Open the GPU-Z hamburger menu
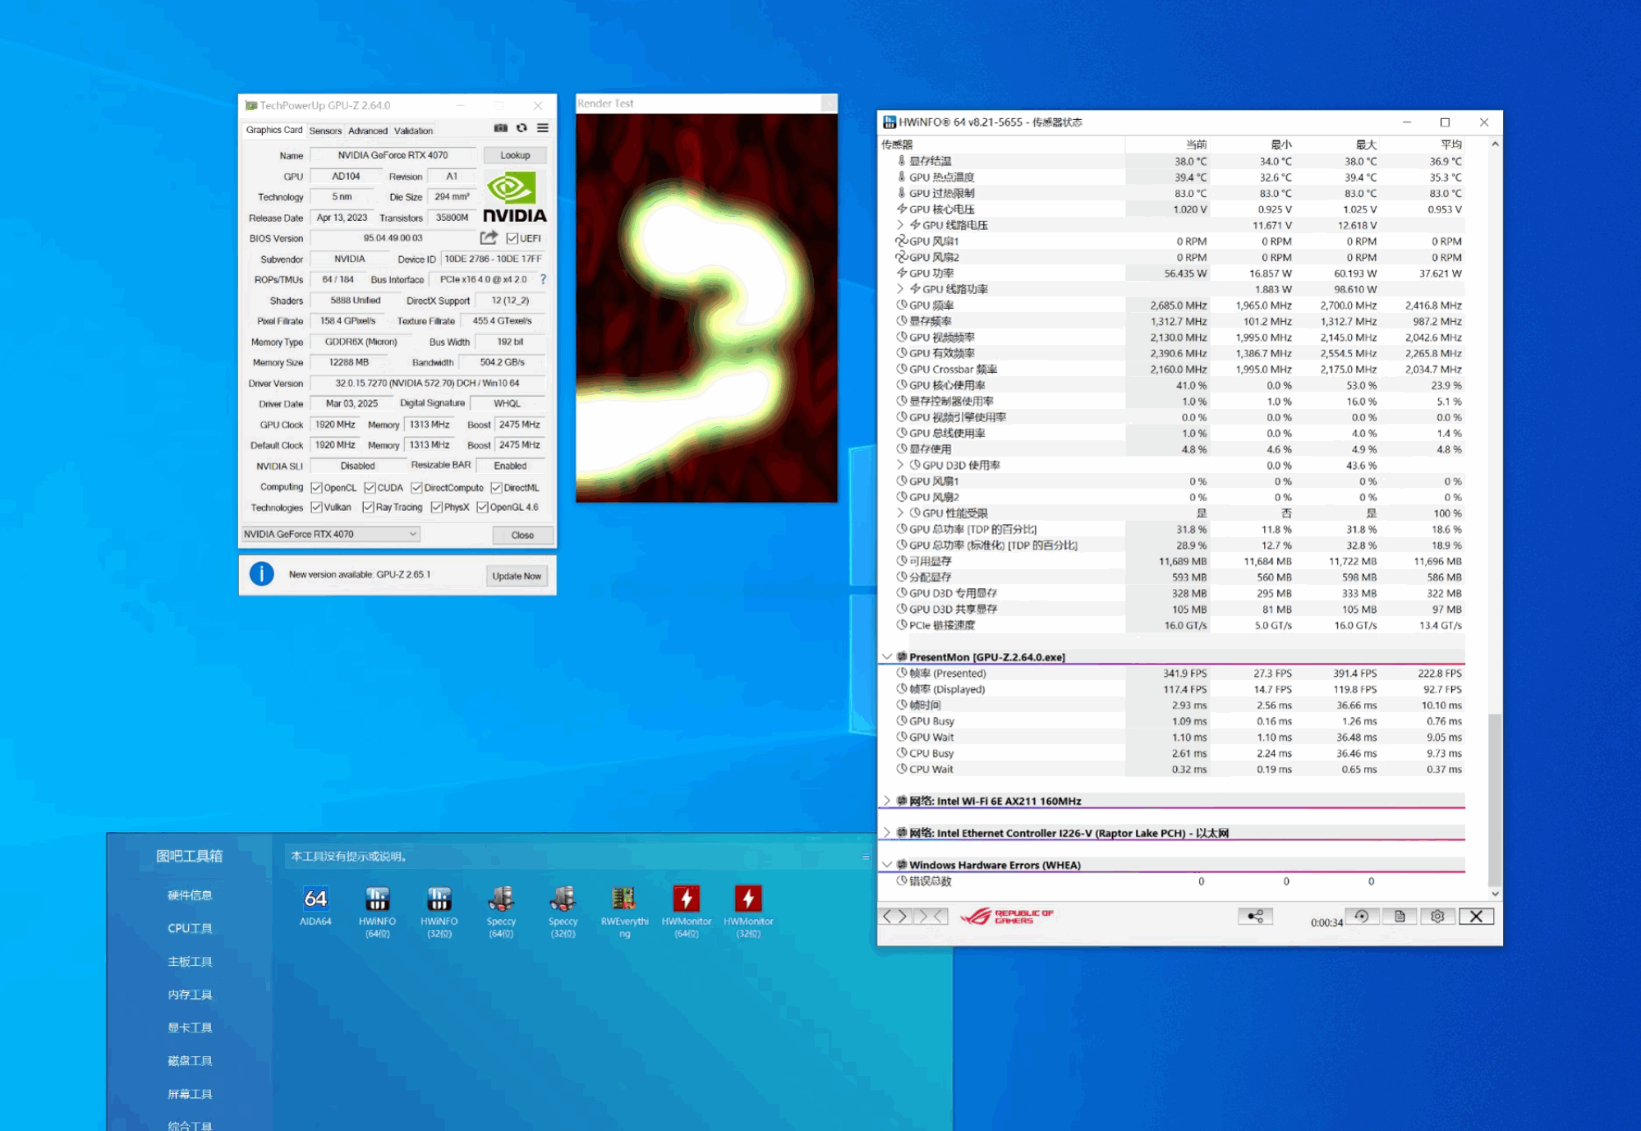The image size is (1641, 1131). (543, 128)
